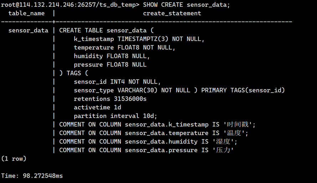The image size is (317, 183).
Task: Click the activetime 1d line
Action: [97, 107]
